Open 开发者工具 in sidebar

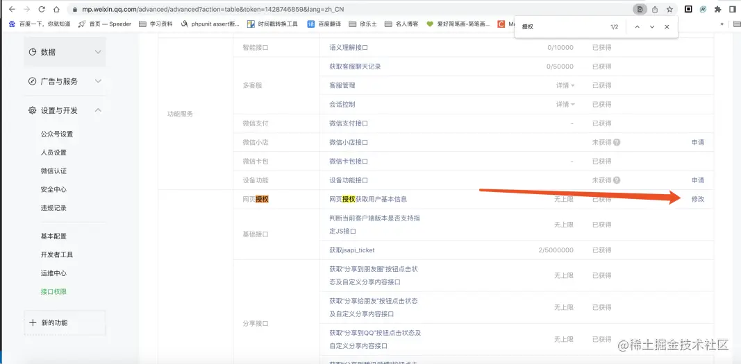pos(57,254)
